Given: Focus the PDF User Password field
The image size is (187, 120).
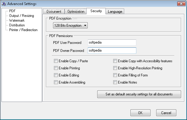Looking at the screenshot, I should pos(112,42).
